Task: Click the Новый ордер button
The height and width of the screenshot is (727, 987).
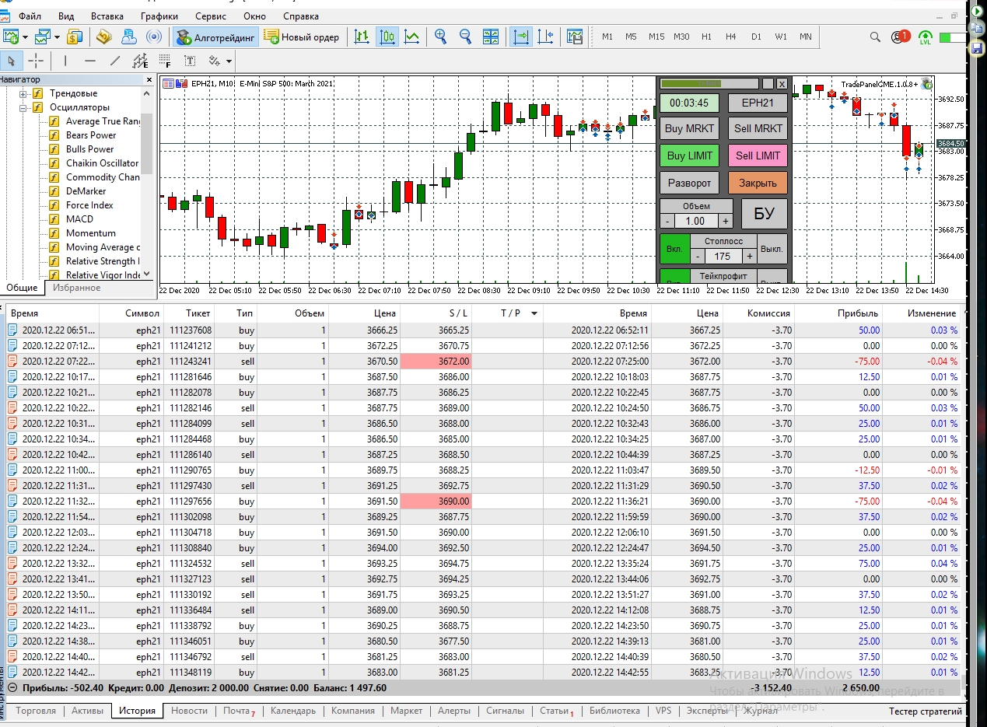Action: coord(302,37)
